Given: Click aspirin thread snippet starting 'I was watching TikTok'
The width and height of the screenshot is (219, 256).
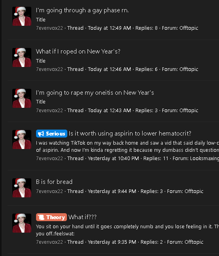Looking at the screenshot, I should (x=128, y=147).
